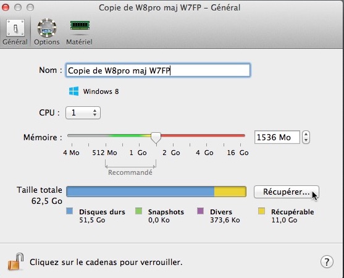Increase memory with the stepper up arrow
Image resolution: width=344 pixels, height=278 pixels.
[306, 134]
